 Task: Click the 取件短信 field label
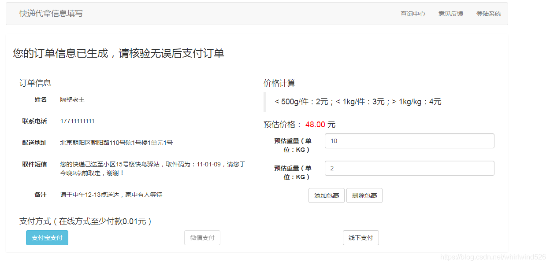[34, 164]
